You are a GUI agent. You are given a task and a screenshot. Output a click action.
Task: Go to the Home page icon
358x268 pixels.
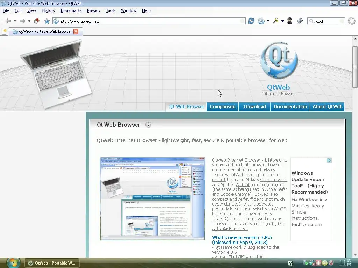[36, 21]
